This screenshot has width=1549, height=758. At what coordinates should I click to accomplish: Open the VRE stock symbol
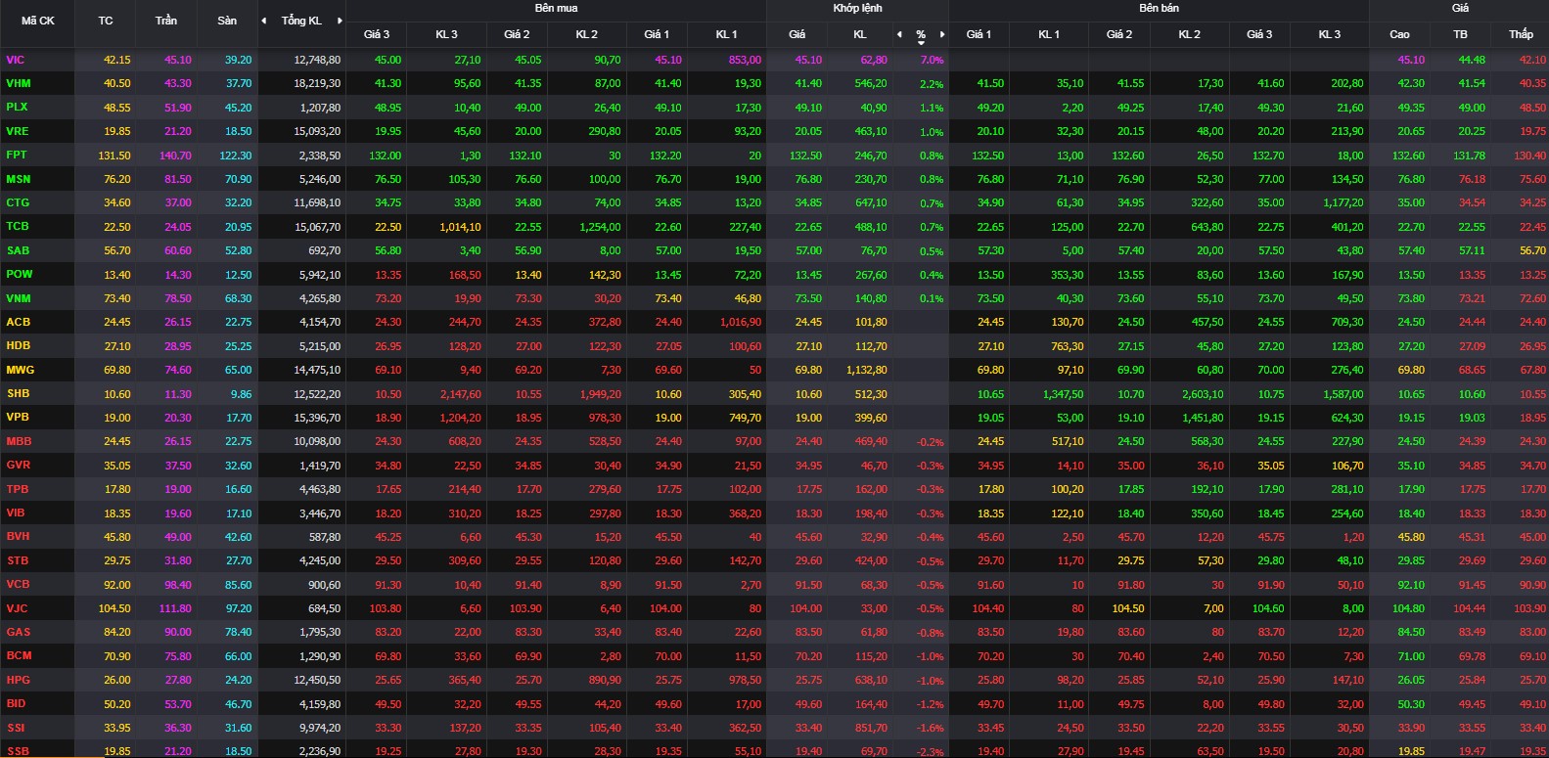coord(17,131)
